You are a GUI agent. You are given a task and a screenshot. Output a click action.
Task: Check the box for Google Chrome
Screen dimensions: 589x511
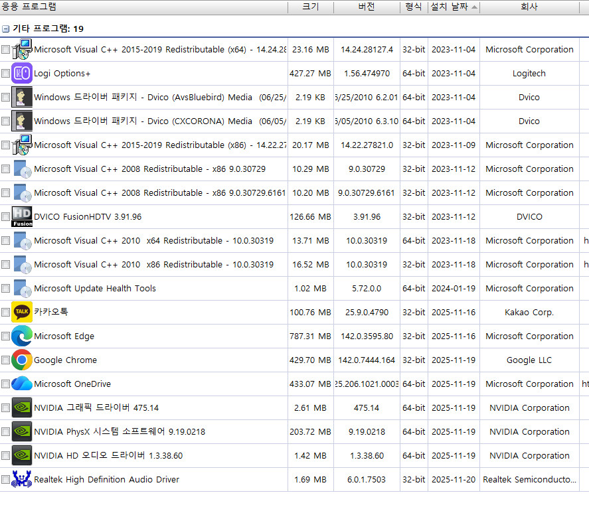pyautogui.click(x=6, y=360)
